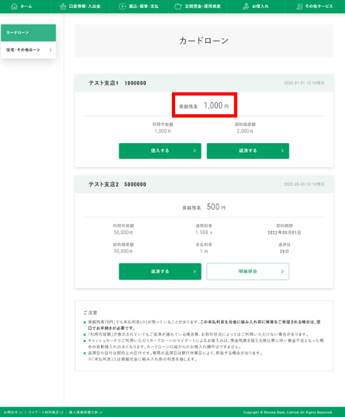Click 貸越残高 amount 500円
The width and height of the screenshot is (345, 417).
pyautogui.click(x=216, y=207)
